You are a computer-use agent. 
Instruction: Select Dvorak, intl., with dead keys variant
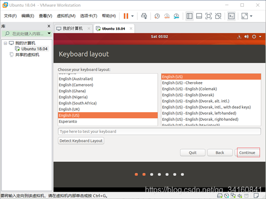coord(211,107)
